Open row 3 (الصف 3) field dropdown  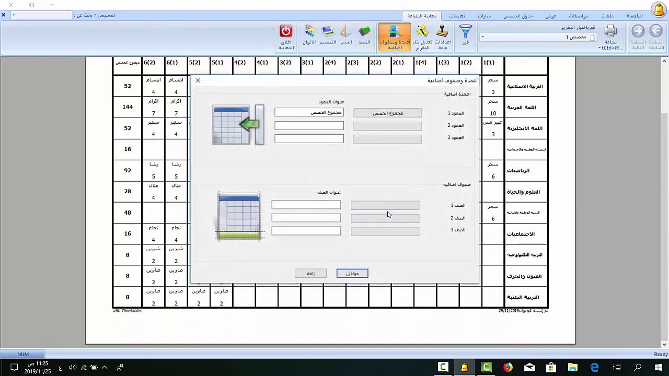click(x=385, y=231)
